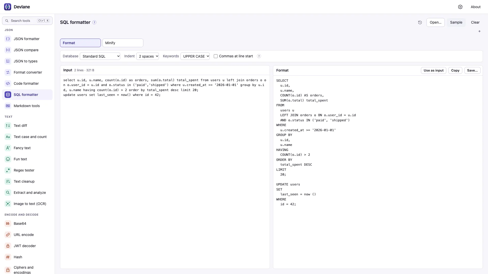Click the Markdown tools icon
488x274 pixels.
click(x=8, y=106)
